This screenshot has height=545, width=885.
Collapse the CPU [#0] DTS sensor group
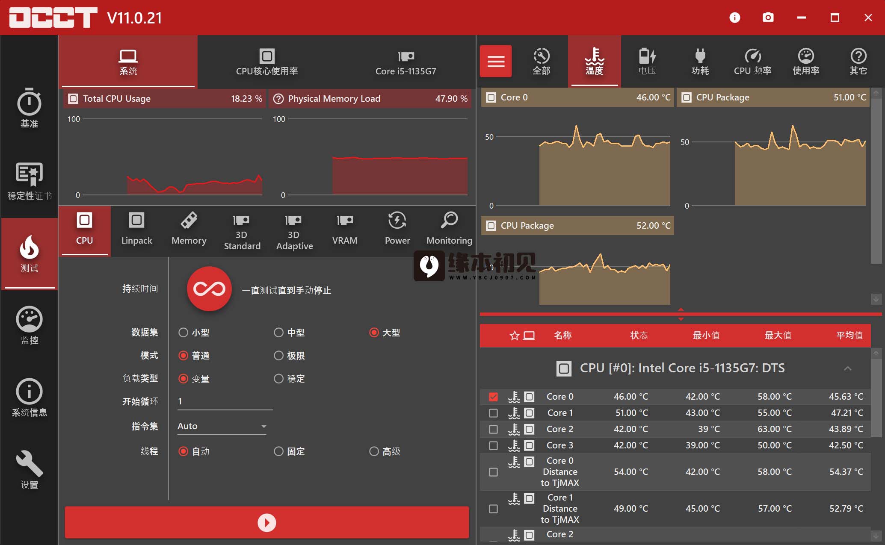[847, 368]
